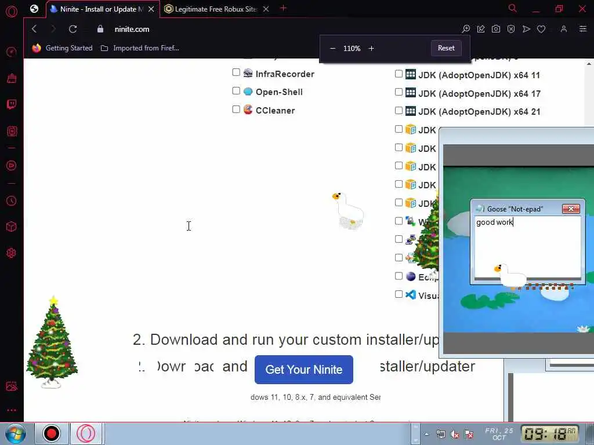Click the InfraRecorder app icon

[248, 73]
